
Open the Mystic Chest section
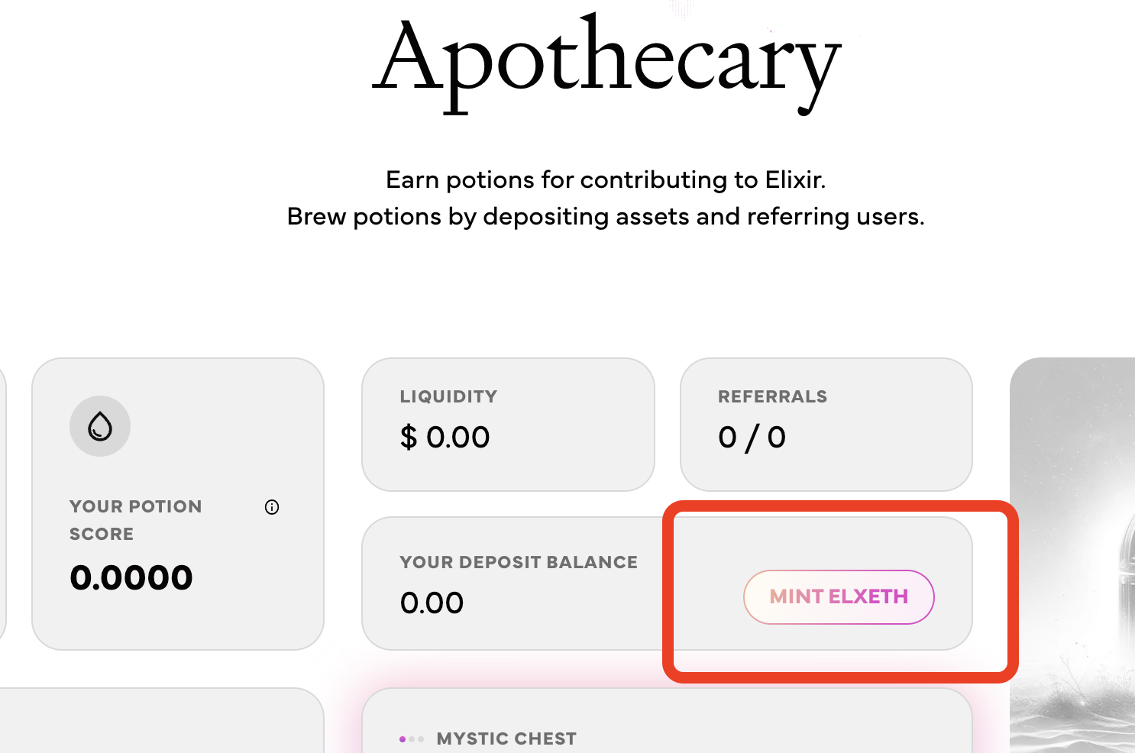pyautogui.click(x=507, y=738)
